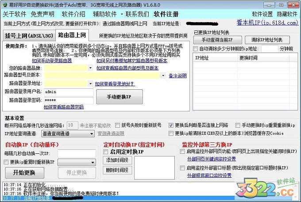Click the 清除IP地址列表 button
Viewport: 301px width, 202px height.
click(x=267, y=40)
